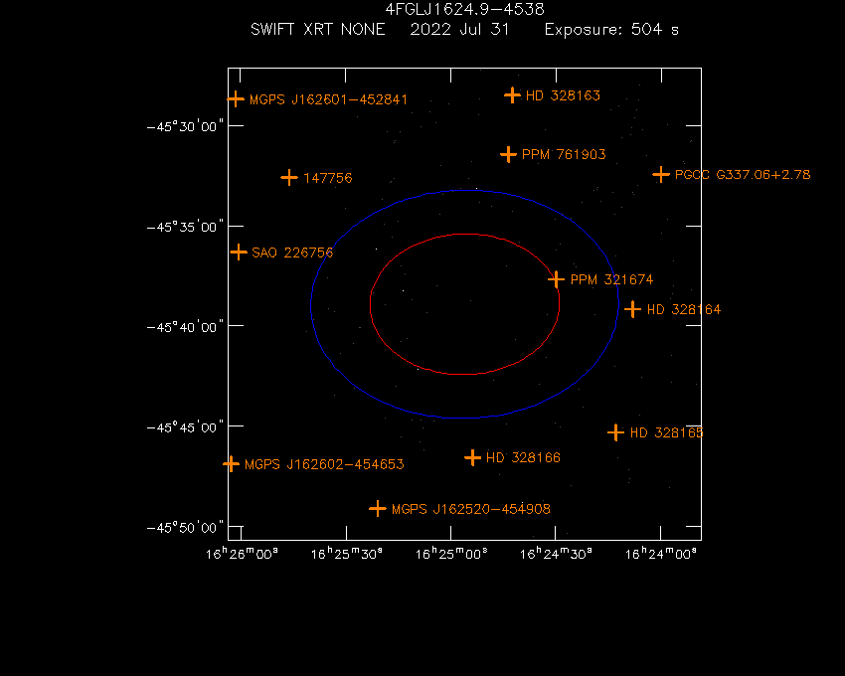Click the 16h24m30s right ascension label
Viewport: 845px width, 676px height.
tap(556, 554)
